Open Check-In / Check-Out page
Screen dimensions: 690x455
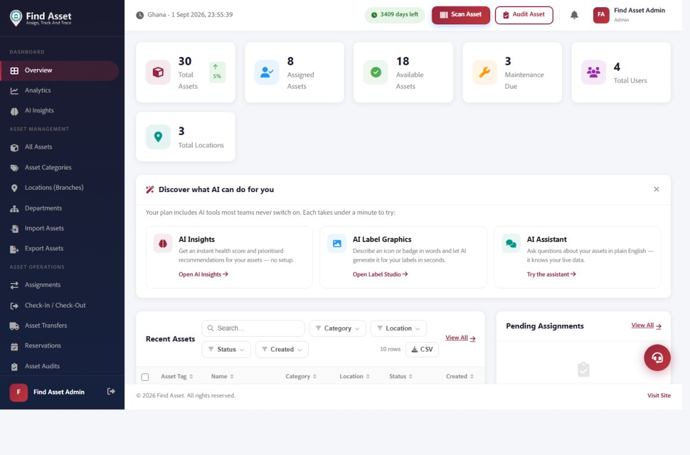tap(59, 305)
